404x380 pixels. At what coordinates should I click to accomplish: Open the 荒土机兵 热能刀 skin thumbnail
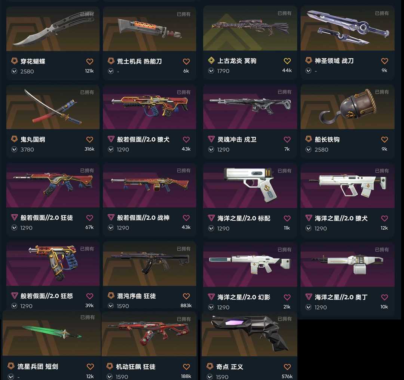pos(149,29)
